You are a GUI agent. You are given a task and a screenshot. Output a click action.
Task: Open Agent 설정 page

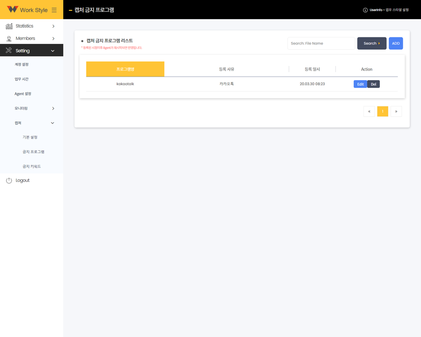(x=23, y=94)
